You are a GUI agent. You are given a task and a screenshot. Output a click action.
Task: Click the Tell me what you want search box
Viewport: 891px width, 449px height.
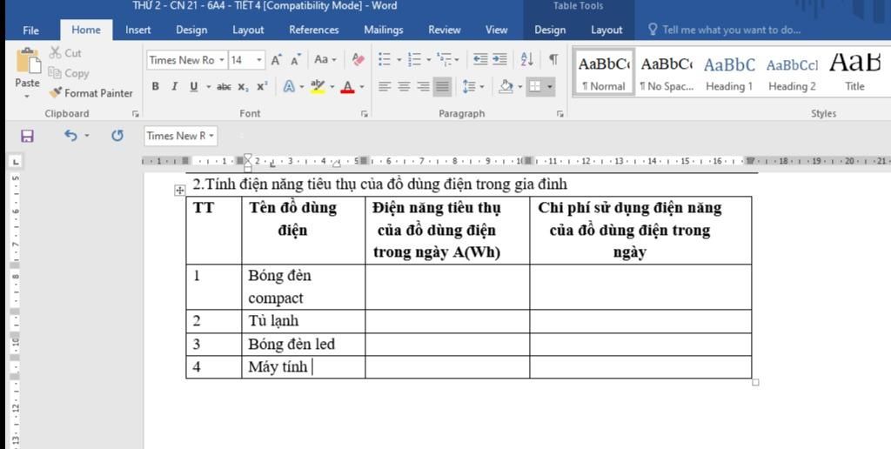725,30
